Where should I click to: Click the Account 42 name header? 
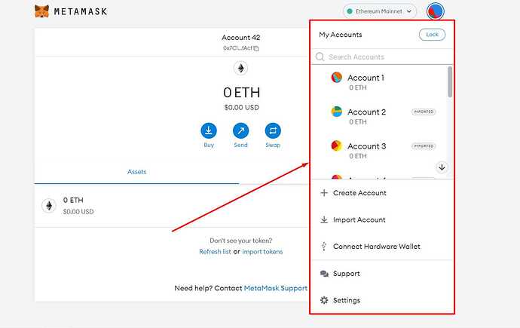(240, 38)
